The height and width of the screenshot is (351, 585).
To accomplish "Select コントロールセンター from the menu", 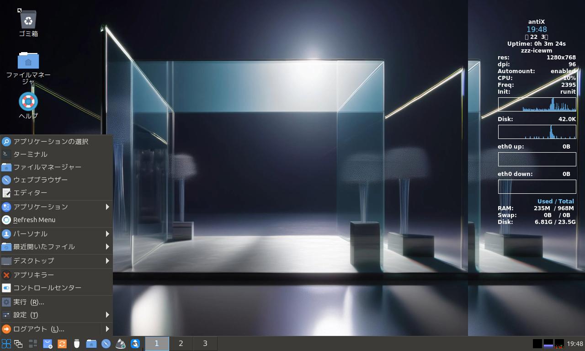I will [47, 288].
